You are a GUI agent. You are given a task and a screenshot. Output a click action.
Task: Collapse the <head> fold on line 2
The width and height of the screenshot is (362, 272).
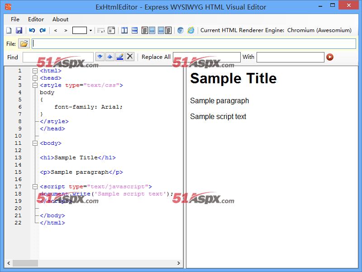coord(35,78)
